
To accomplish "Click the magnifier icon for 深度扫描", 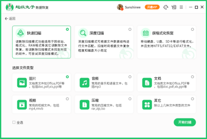I will 83,33.
